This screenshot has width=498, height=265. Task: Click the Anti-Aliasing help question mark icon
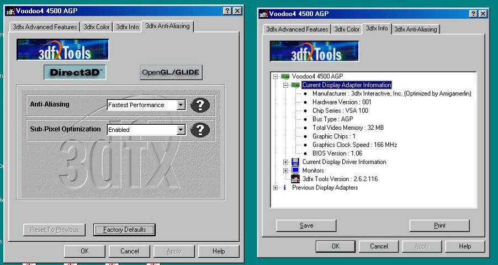click(200, 105)
